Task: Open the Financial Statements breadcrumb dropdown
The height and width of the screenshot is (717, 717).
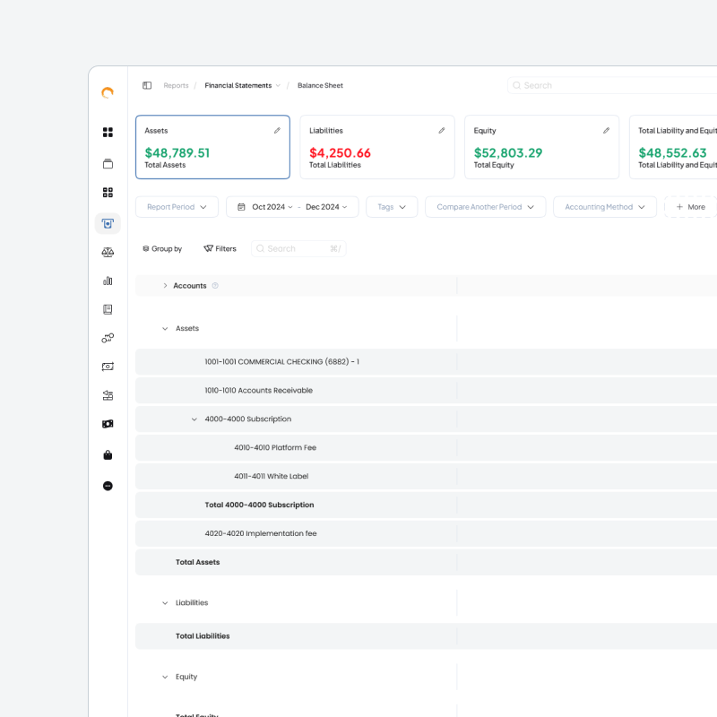Action: coord(242,85)
